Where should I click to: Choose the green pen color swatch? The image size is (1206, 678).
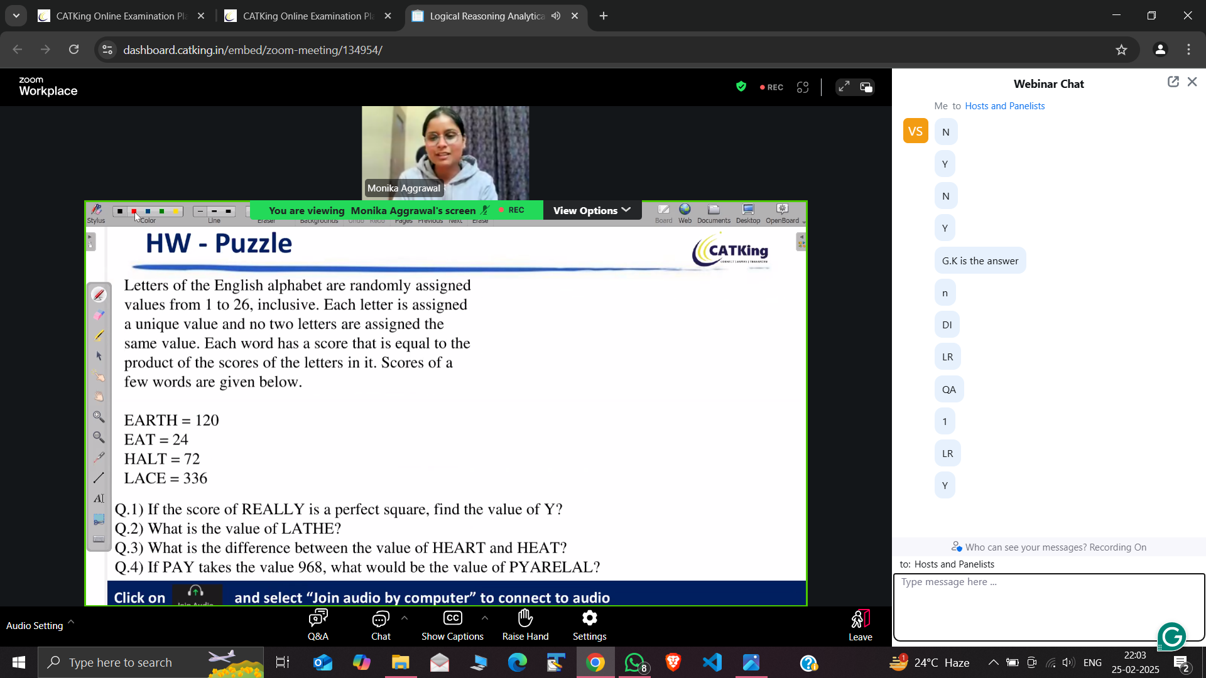161,212
